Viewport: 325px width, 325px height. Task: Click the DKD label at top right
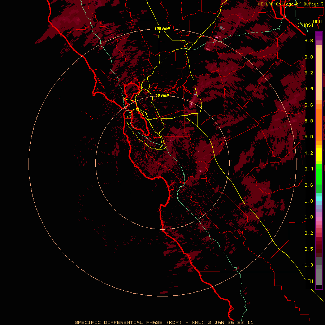tap(317, 22)
